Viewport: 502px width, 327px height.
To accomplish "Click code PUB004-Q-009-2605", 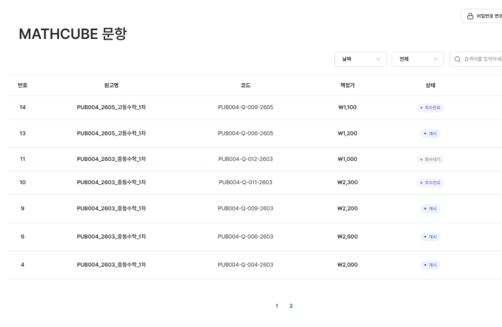I will 246,107.
